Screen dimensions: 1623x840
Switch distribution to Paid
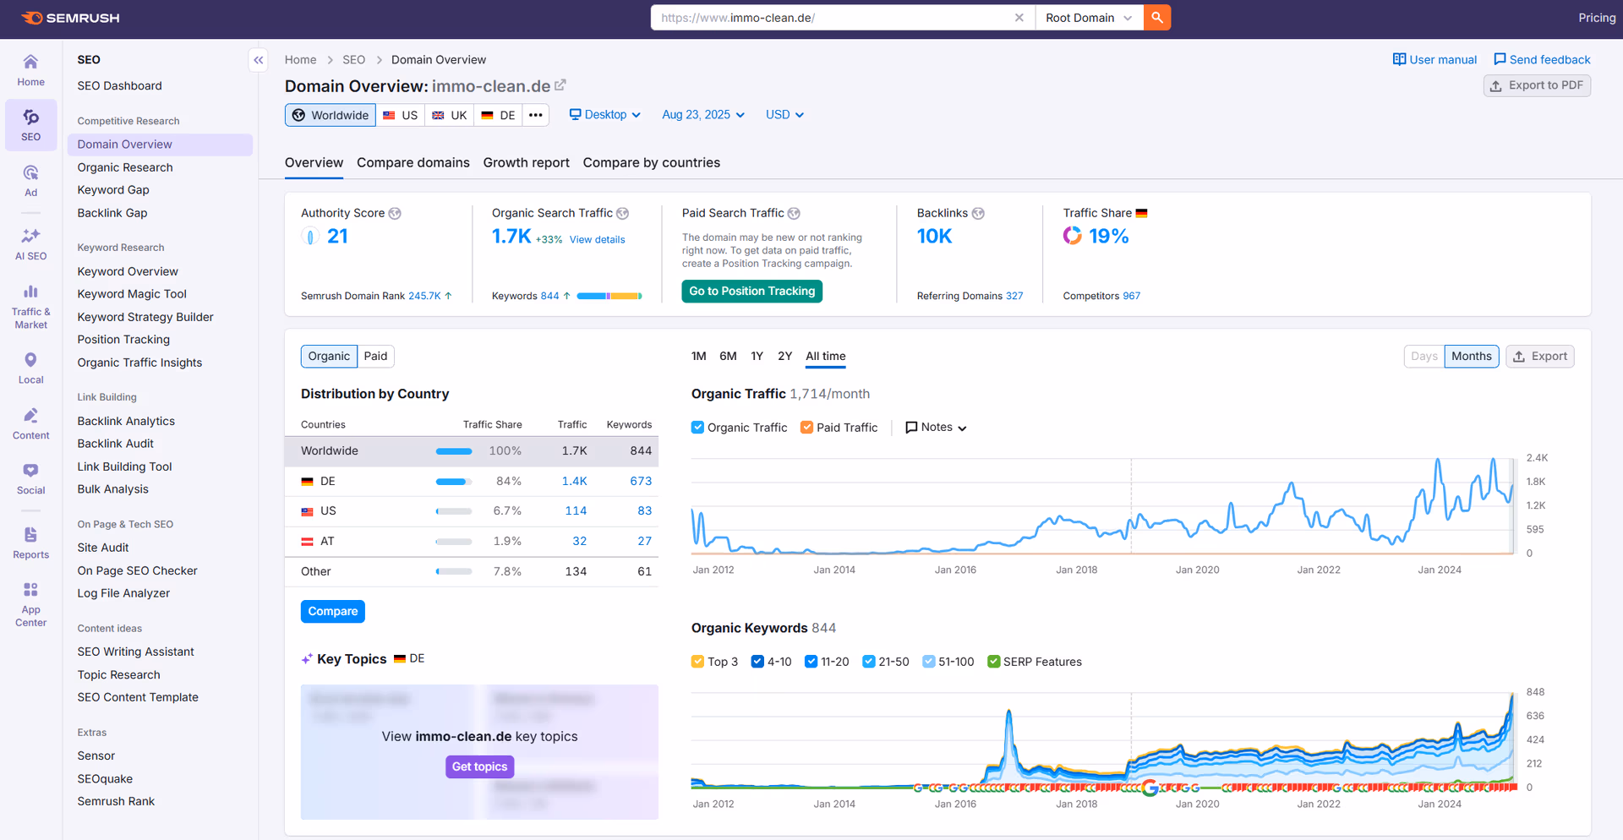tap(375, 357)
